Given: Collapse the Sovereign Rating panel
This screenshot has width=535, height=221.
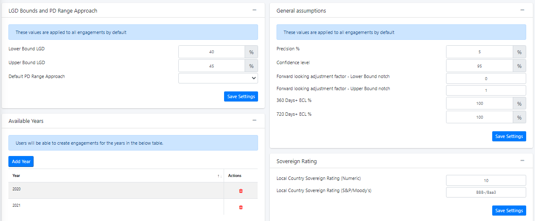Looking at the screenshot, I should point(522,161).
